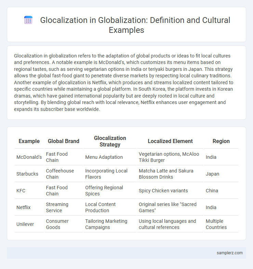Screen dimensions: 253x269
Task: Click the 'Example' column header
Action: coord(29,141)
